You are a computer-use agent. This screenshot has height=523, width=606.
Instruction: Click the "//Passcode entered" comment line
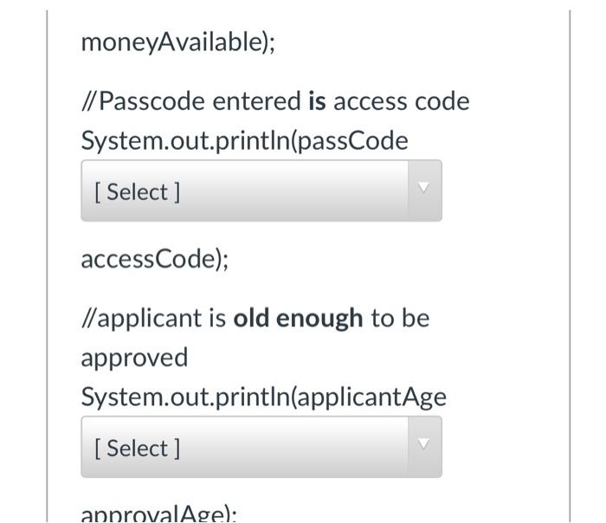[x=190, y=101]
